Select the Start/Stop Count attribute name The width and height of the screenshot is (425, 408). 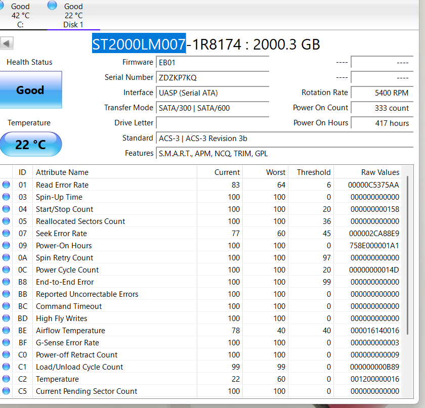(x=65, y=209)
